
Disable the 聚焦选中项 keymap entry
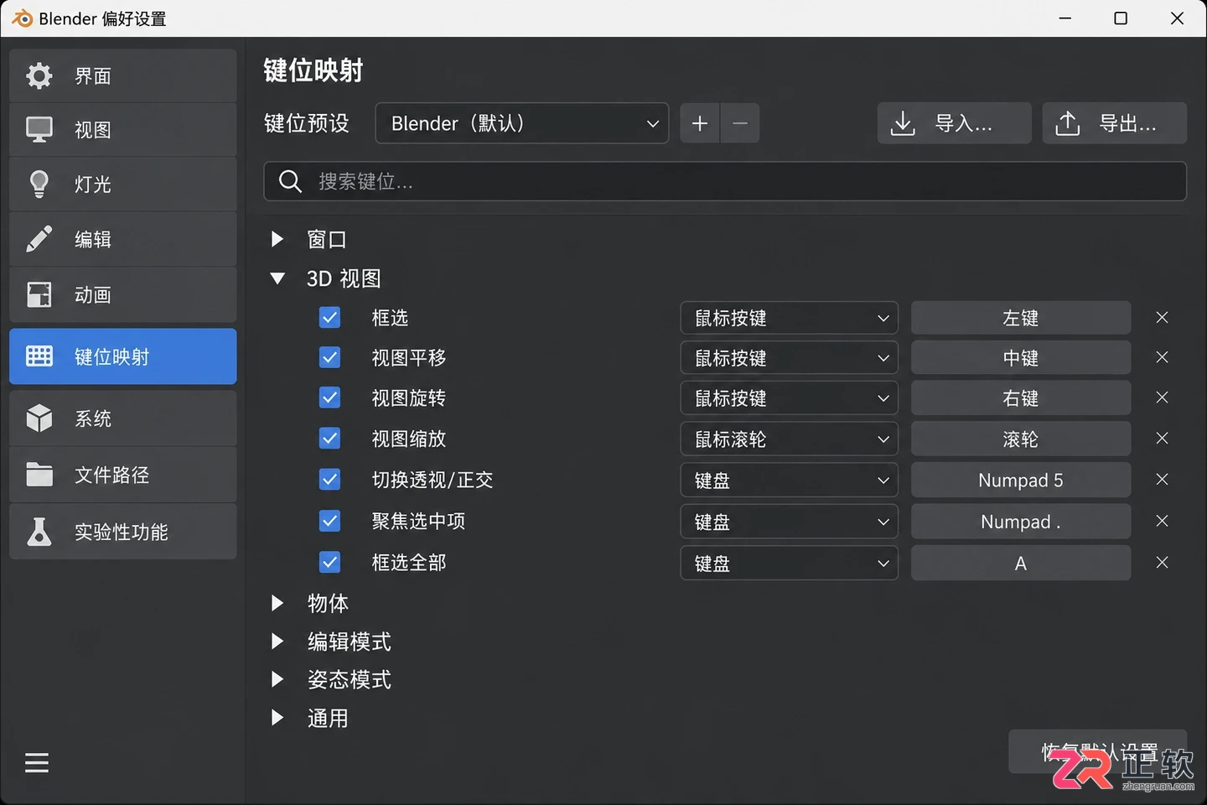coord(330,521)
